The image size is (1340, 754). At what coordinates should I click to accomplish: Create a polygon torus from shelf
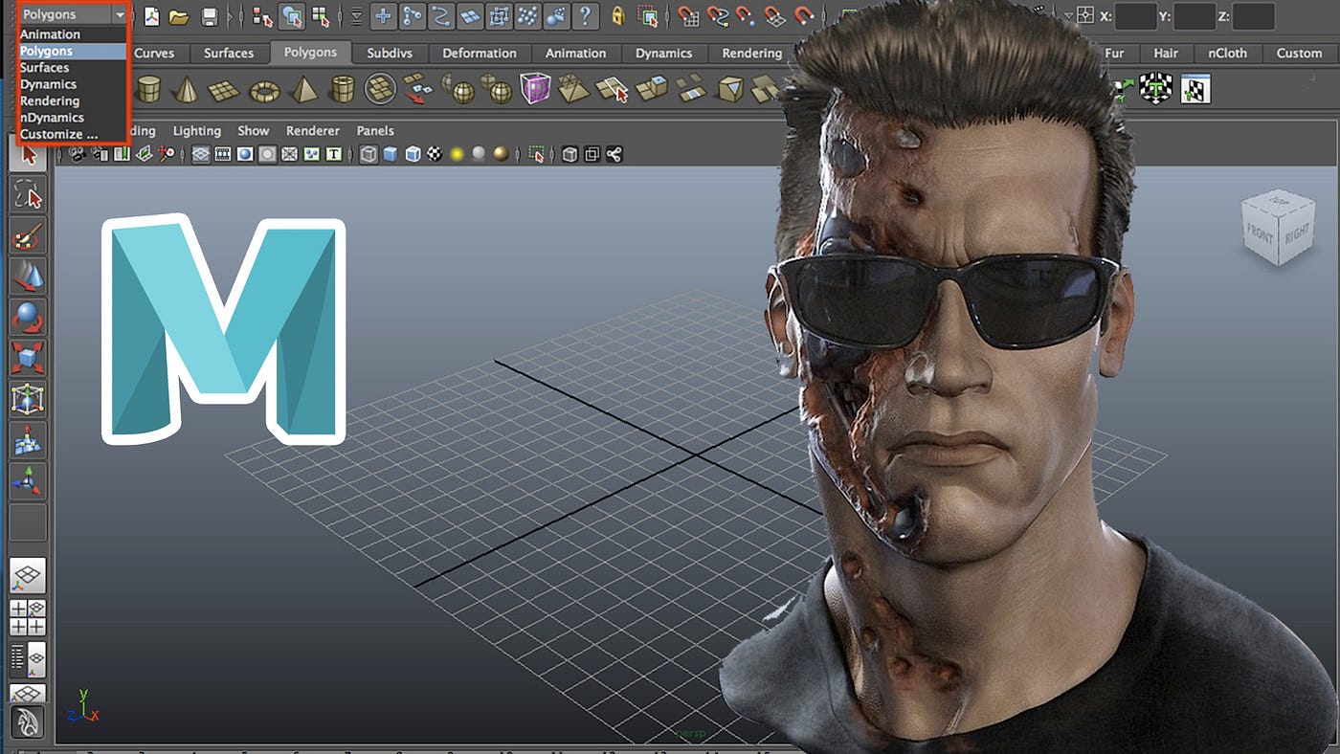tap(264, 91)
